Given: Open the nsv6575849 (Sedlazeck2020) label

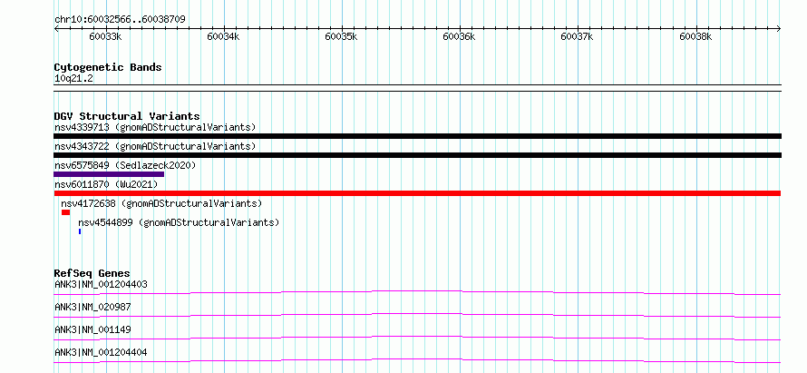Looking at the screenshot, I should point(125,165).
